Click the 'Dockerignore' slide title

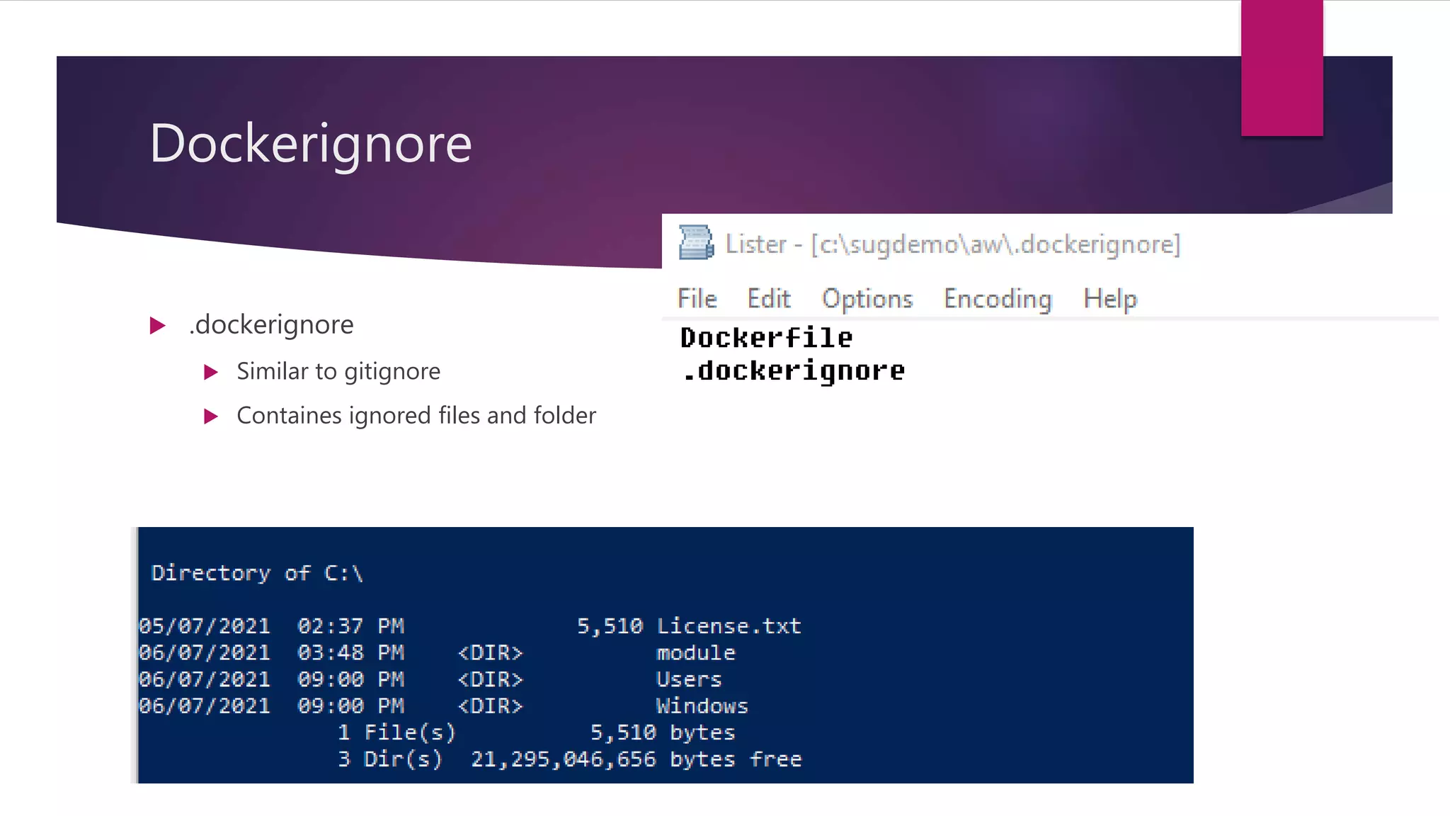coord(311,144)
